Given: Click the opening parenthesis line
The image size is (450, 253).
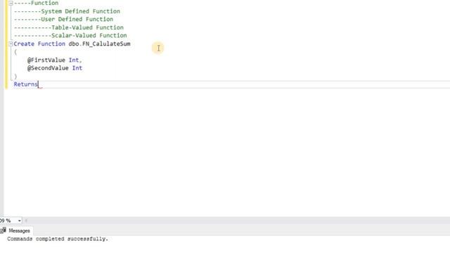Looking at the screenshot, I should point(15,52).
